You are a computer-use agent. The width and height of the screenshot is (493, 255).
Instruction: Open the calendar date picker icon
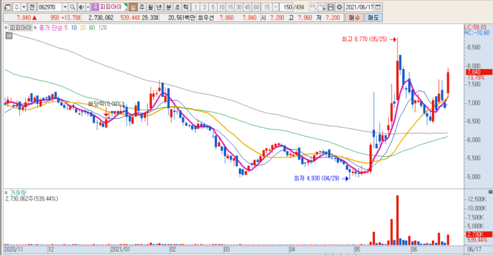tap(378, 7)
